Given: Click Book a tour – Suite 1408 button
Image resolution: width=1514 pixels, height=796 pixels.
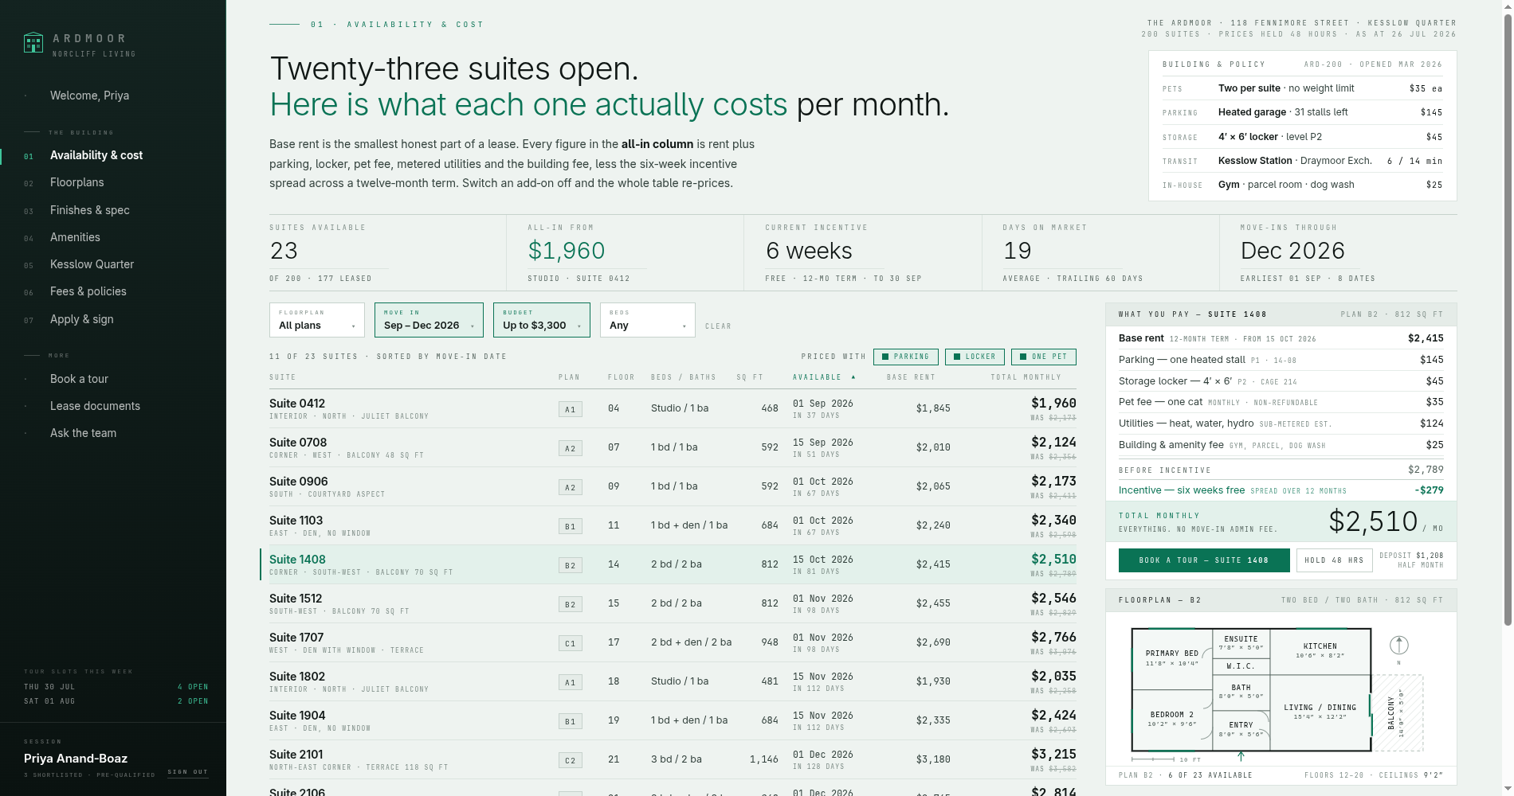Looking at the screenshot, I should click(1204, 560).
